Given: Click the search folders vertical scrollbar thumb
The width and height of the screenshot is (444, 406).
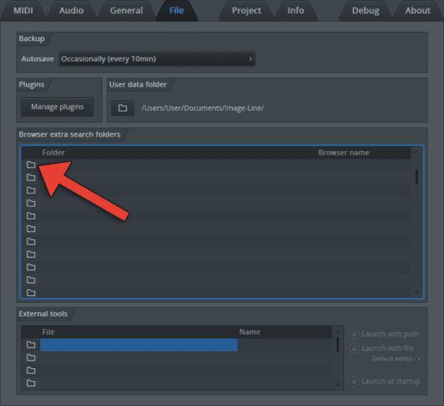Looking at the screenshot, I should (417, 177).
